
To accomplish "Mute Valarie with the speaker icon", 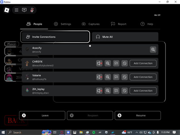I will pos(99,77).
